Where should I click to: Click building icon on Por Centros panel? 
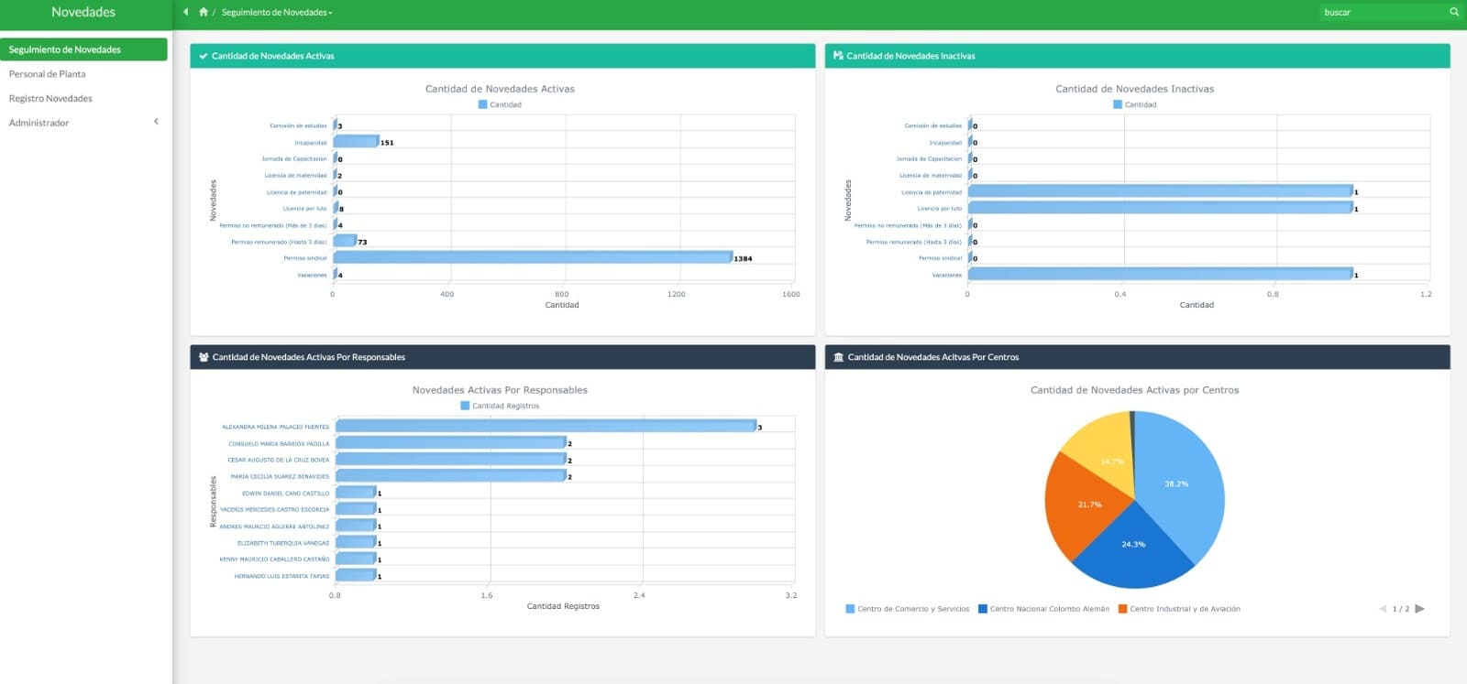tap(838, 357)
